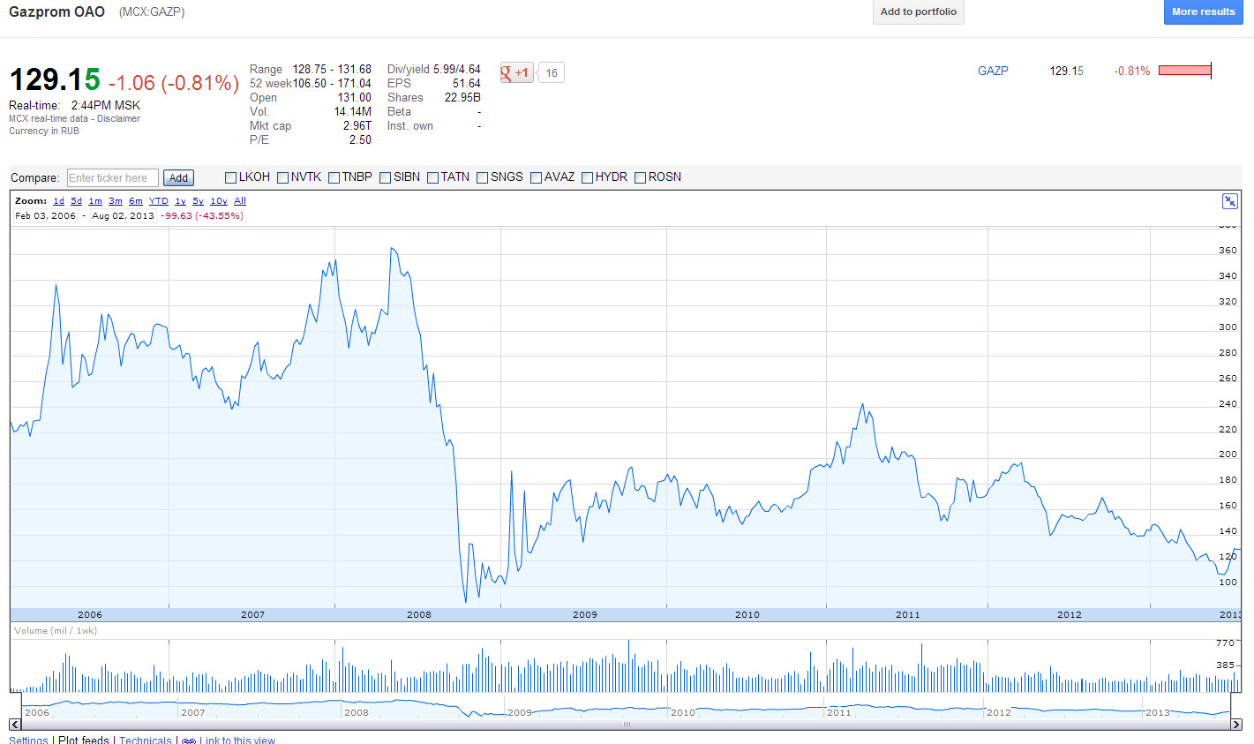Click the +1 count bubble showing 16
Viewport: 1254px width, 744px height.
click(552, 72)
